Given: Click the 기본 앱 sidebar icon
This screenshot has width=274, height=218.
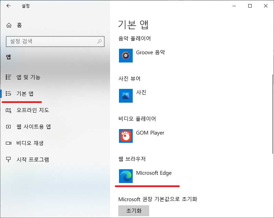Looking at the screenshot, I should click(x=8, y=94).
